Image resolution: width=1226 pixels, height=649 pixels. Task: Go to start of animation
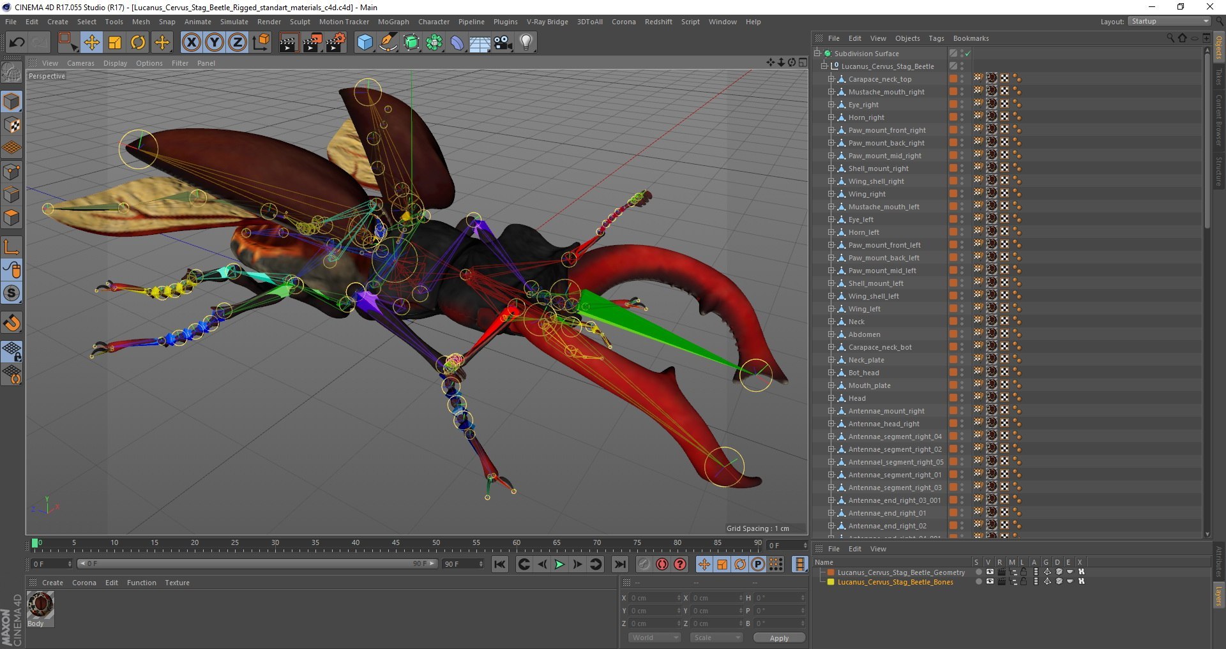point(500,564)
